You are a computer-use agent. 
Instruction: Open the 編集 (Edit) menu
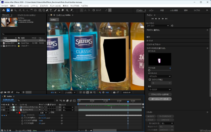13,6
